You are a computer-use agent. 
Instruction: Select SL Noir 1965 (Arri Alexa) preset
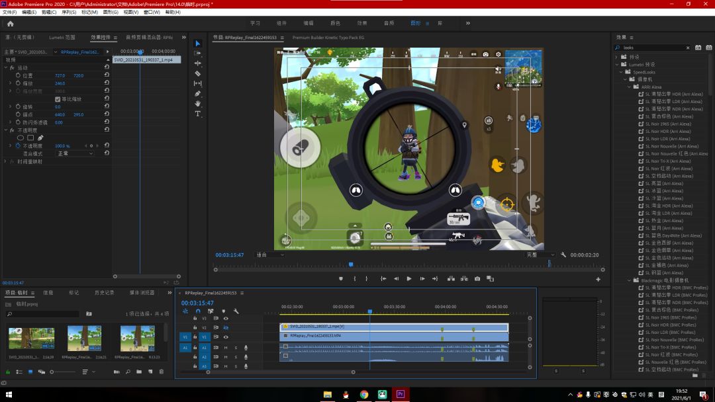[x=668, y=124]
